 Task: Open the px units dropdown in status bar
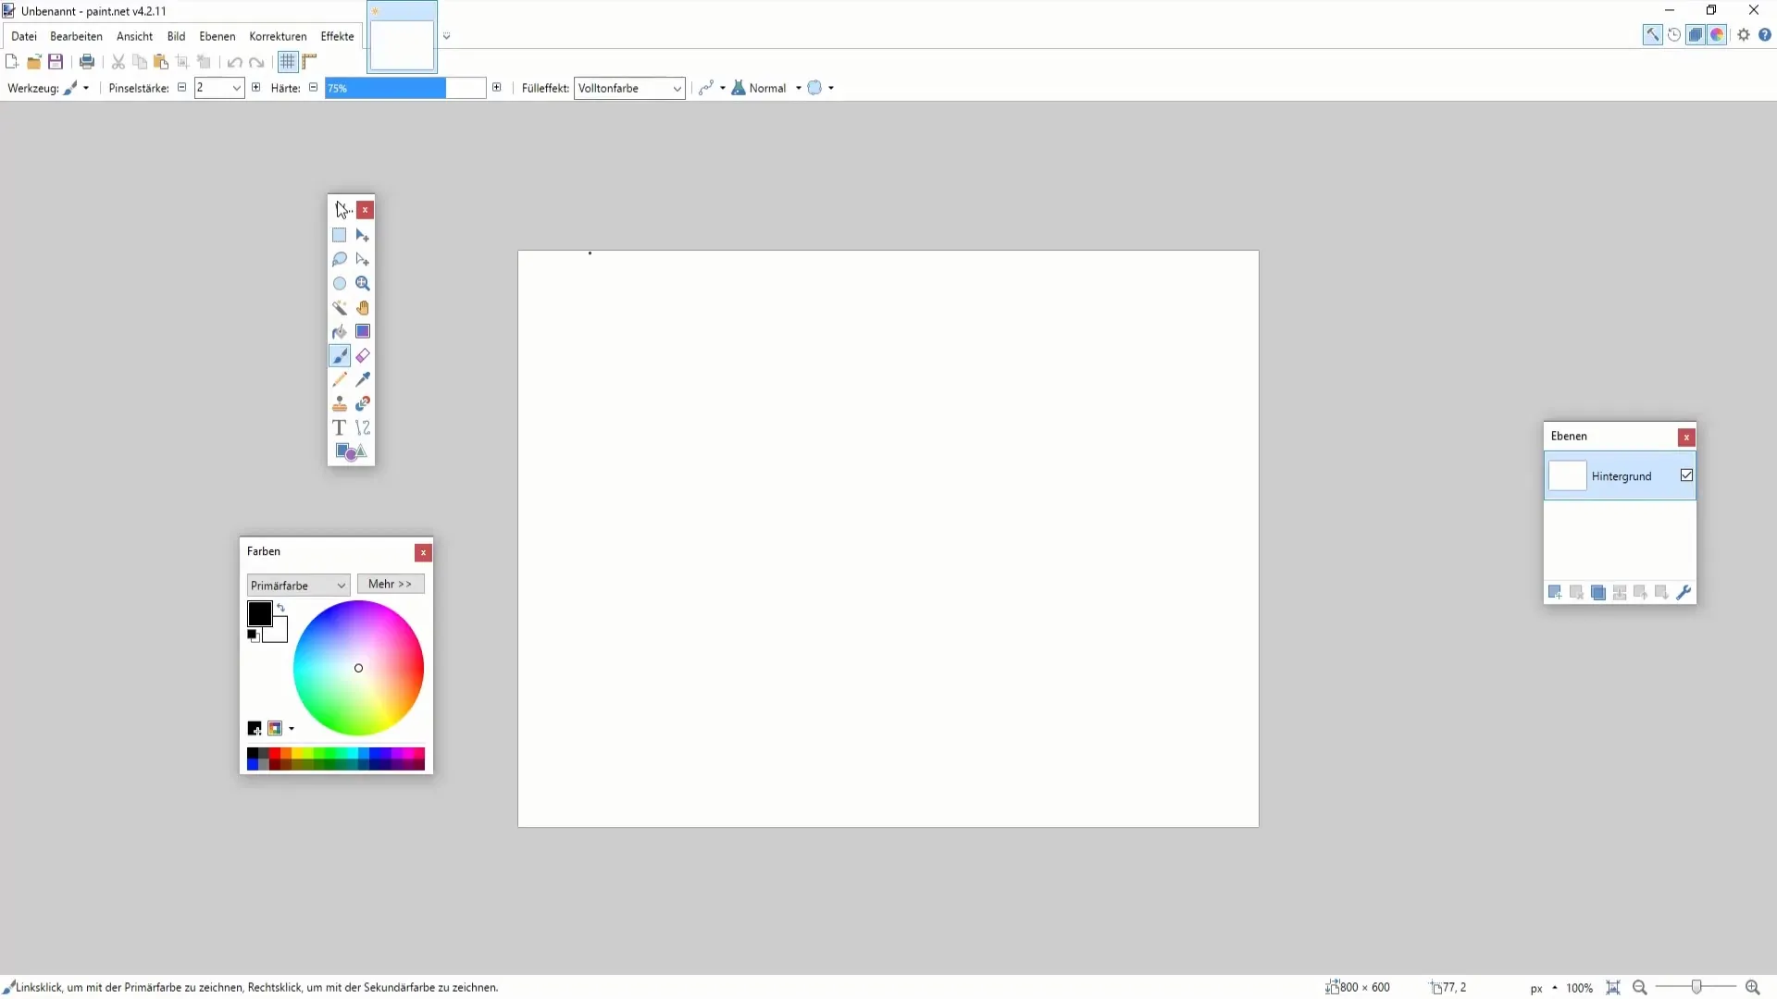click(x=1544, y=988)
